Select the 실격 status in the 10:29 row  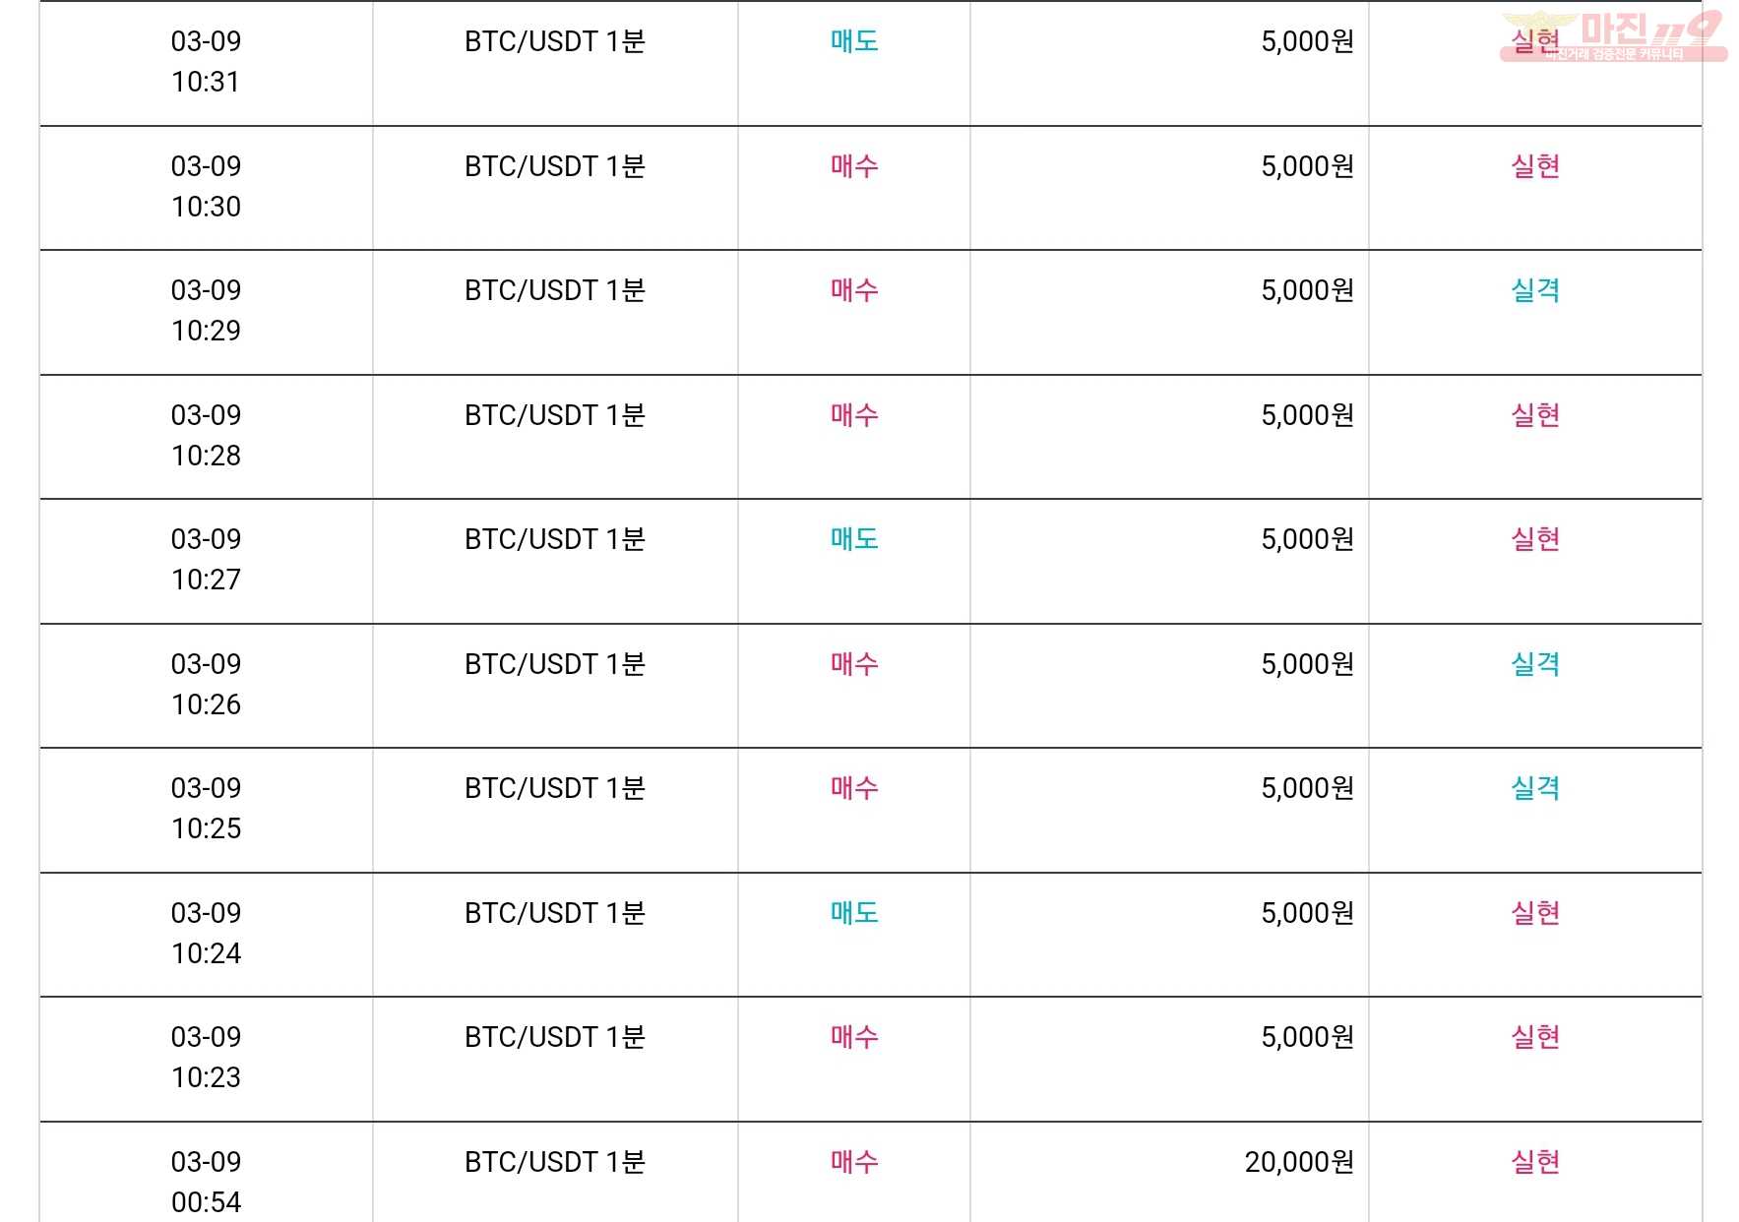pyautogui.click(x=1535, y=290)
